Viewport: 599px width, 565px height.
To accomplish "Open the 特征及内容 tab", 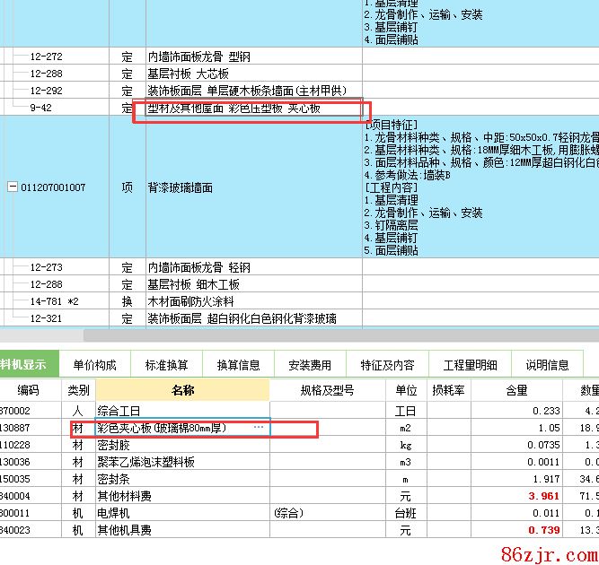I will [388, 365].
